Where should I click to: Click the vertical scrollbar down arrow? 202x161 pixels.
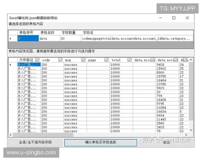click(x=191, y=130)
